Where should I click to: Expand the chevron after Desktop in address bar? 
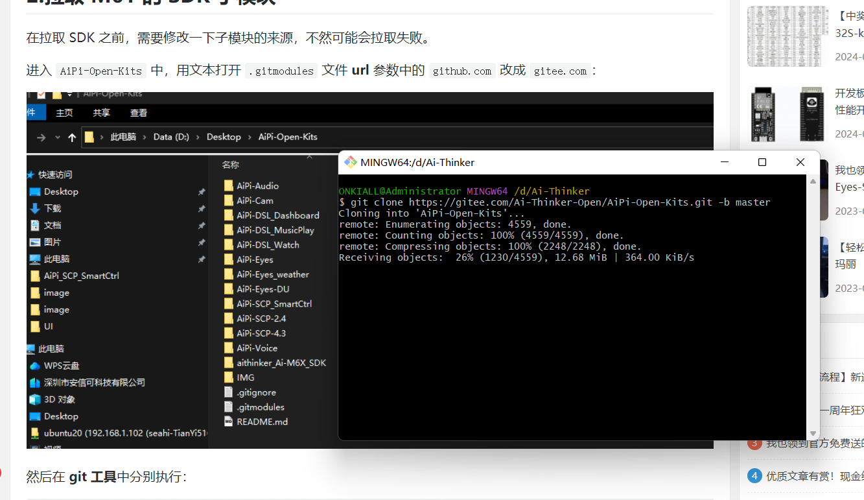[x=250, y=137]
